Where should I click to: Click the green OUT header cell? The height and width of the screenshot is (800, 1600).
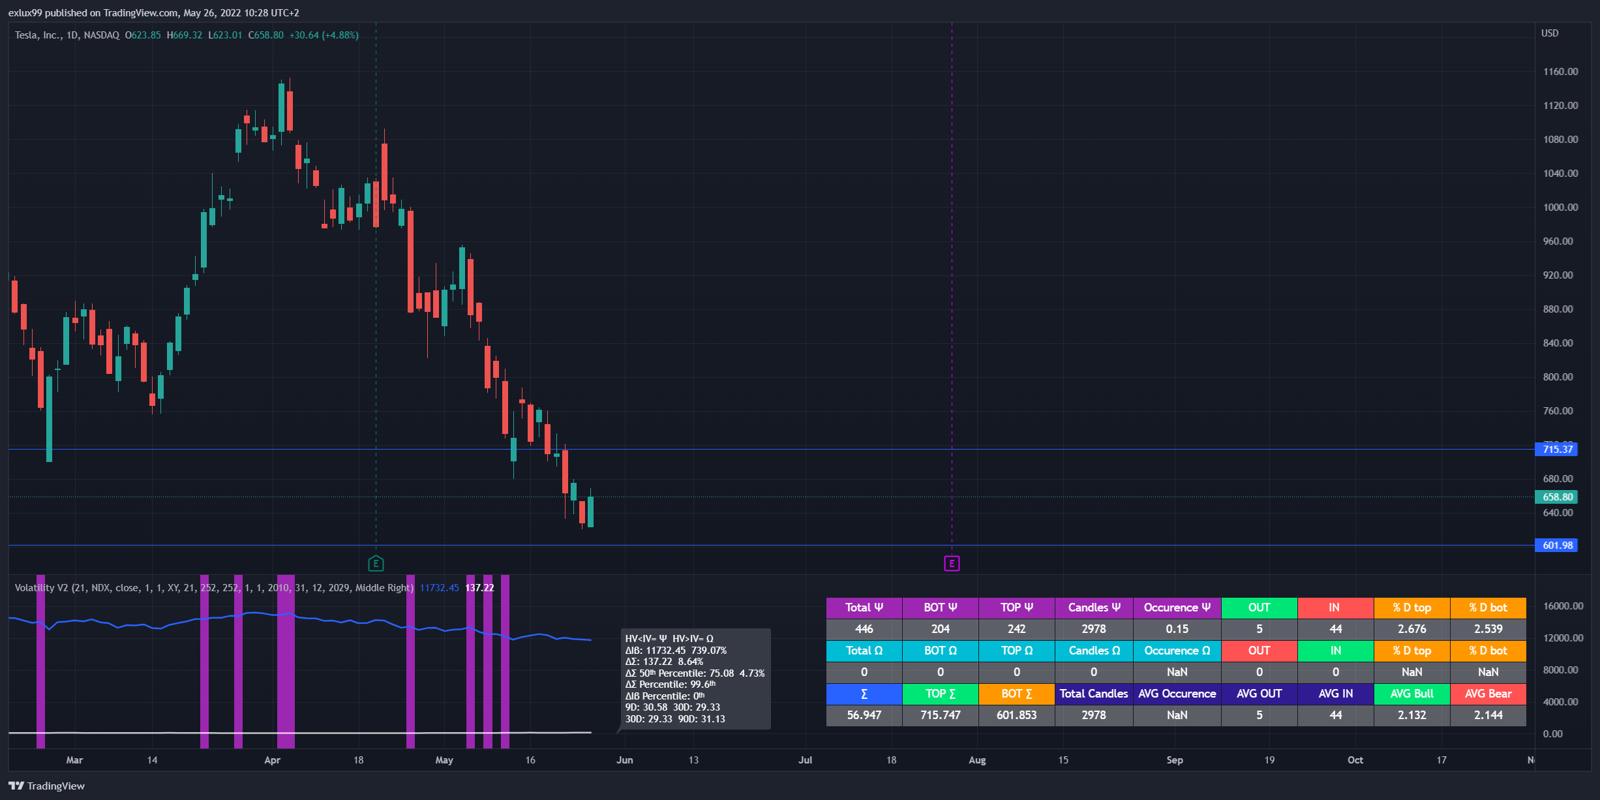1260,608
